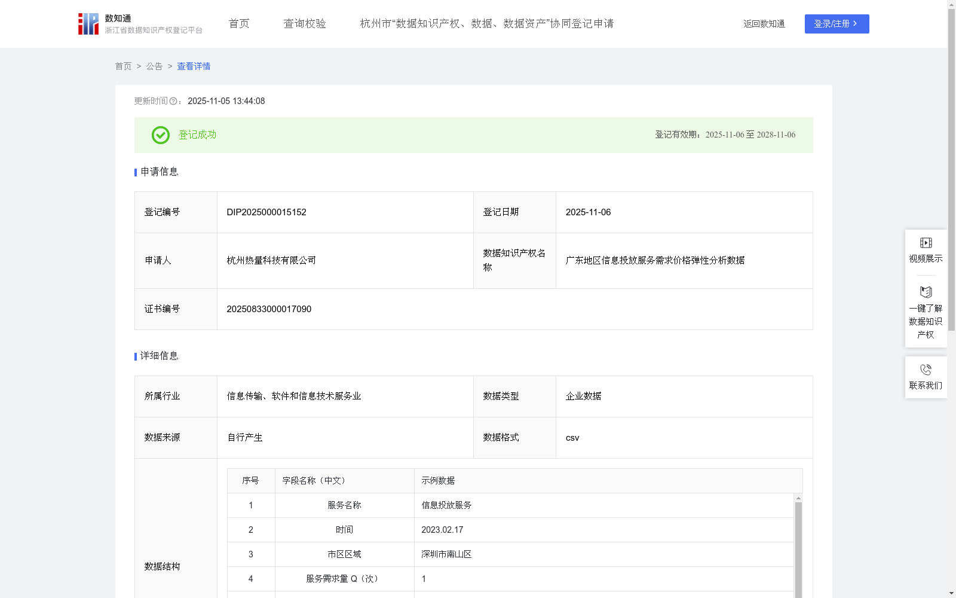
Task: Open the 杭州市协同登记申请 navigation item
Action: pos(487,23)
